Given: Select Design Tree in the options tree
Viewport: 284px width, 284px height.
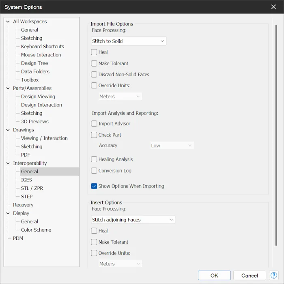Looking at the screenshot, I should (34, 63).
